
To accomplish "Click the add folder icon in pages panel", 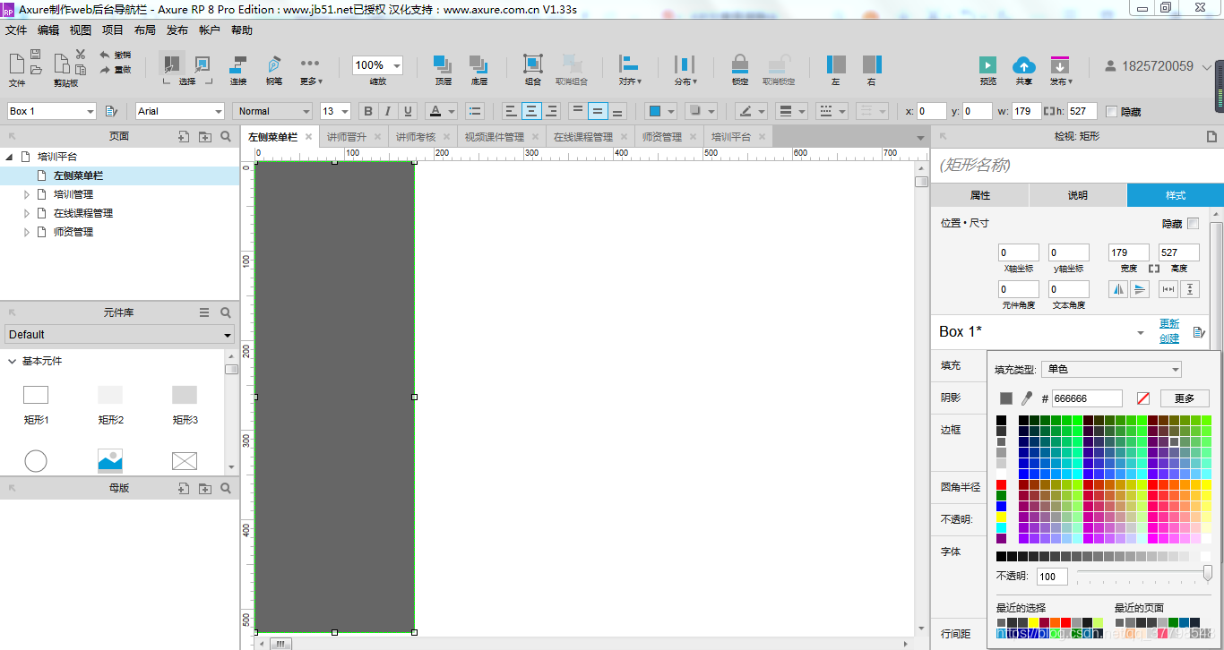I will pos(205,137).
